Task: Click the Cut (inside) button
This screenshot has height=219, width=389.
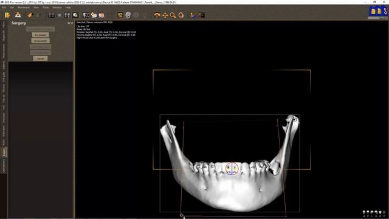Action: (x=41, y=35)
